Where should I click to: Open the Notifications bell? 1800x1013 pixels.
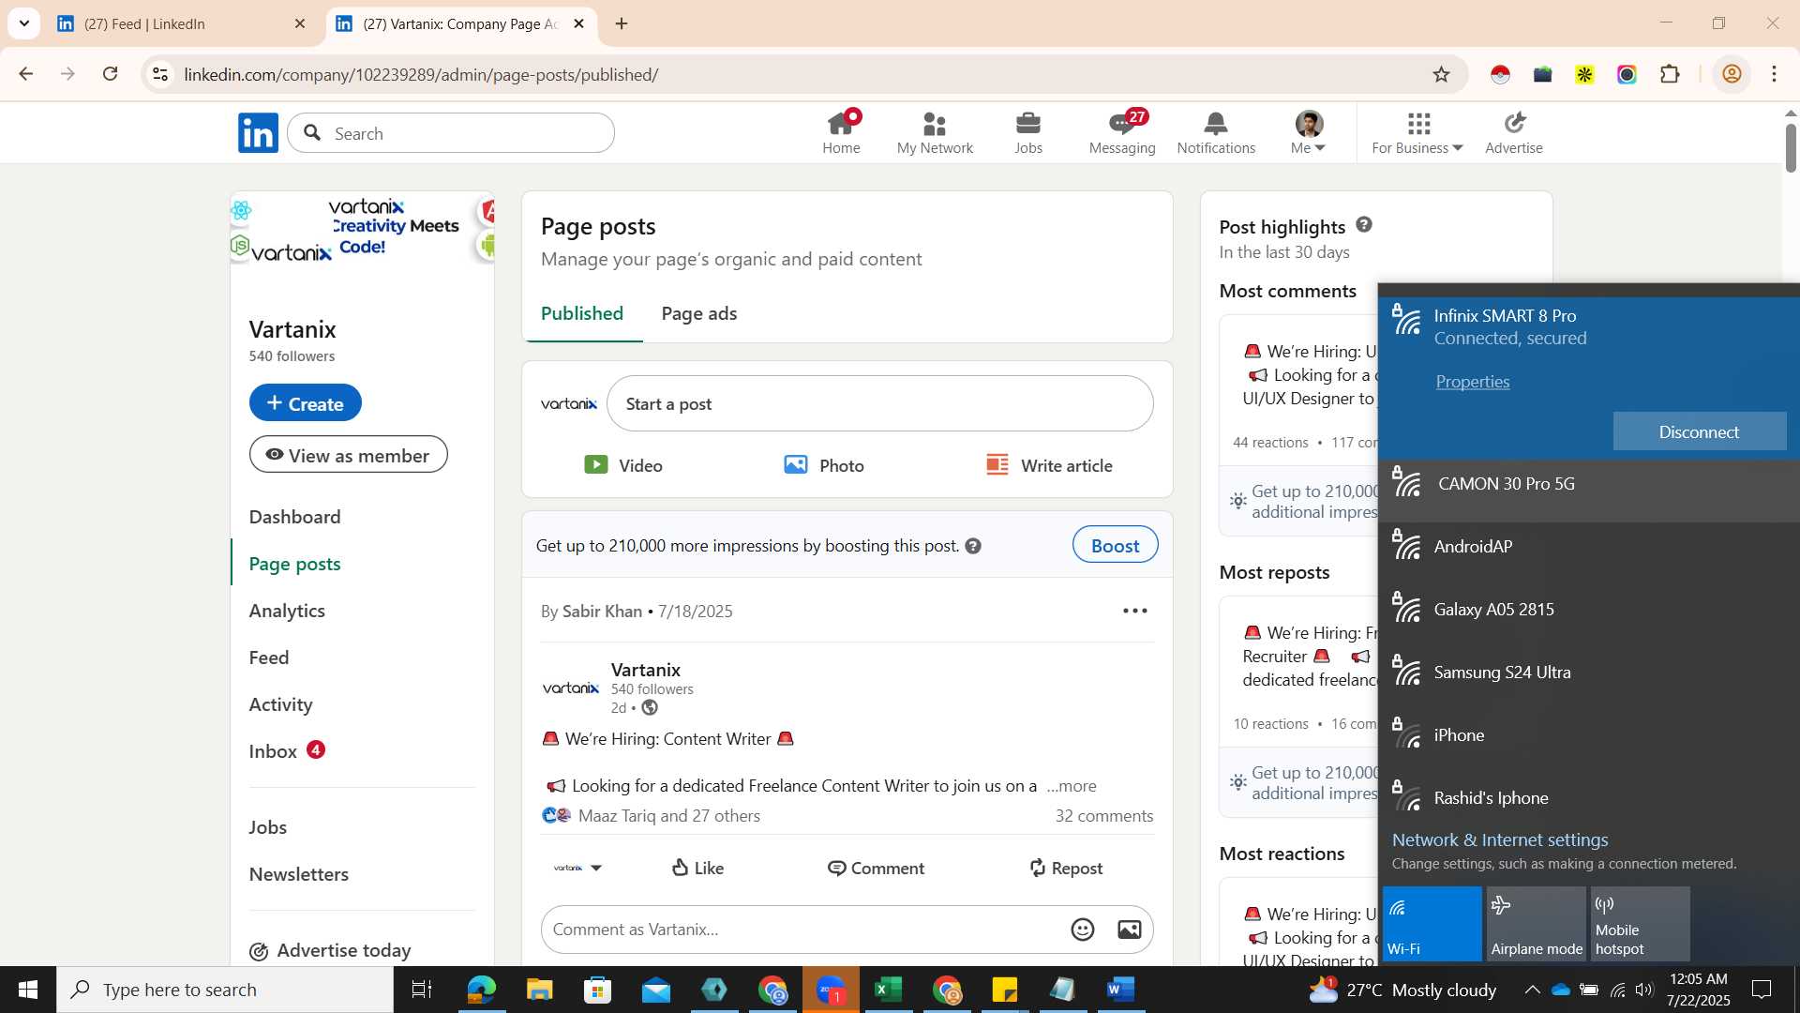(x=1216, y=133)
